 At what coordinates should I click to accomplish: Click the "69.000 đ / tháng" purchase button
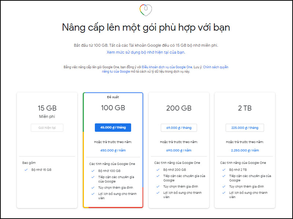tap(179, 127)
